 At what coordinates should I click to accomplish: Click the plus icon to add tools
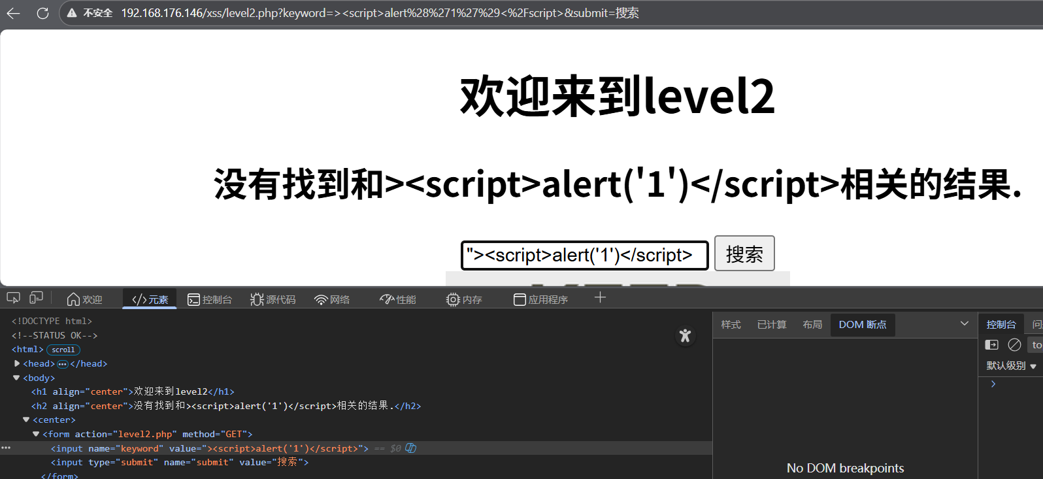[600, 298]
